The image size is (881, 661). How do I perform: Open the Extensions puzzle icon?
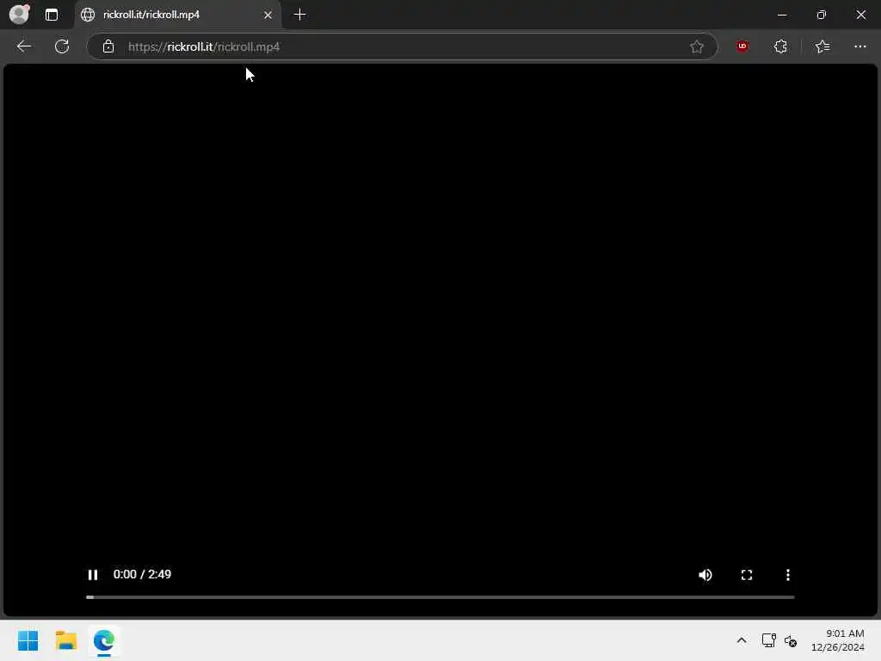[780, 46]
